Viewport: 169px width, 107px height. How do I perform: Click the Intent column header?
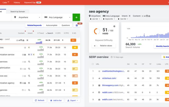[x=30, y=33]
